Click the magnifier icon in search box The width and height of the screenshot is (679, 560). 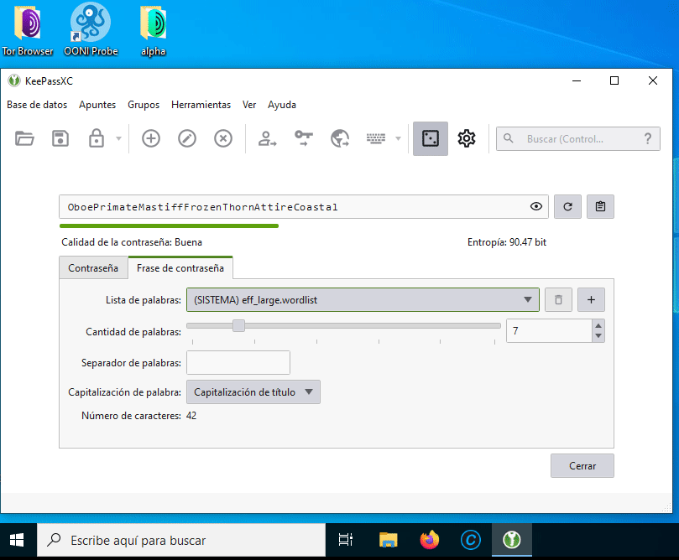[x=509, y=138]
